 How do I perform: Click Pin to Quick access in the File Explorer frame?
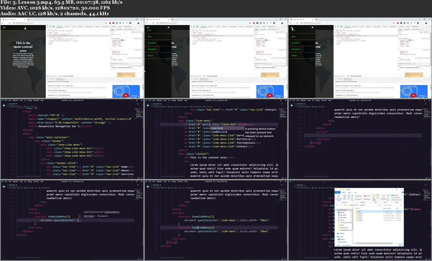pyautogui.click(x=338, y=198)
